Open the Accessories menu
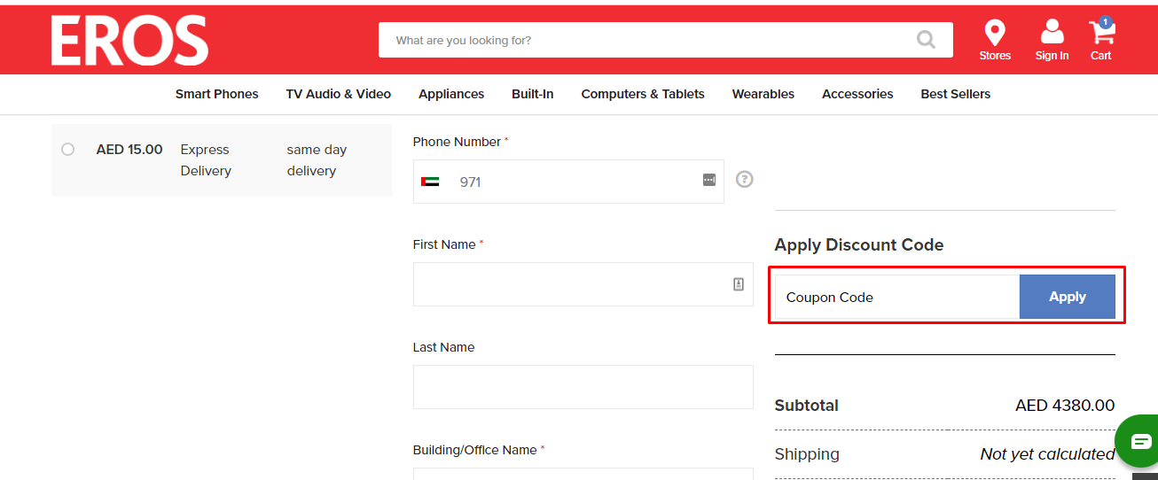 pyautogui.click(x=857, y=94)
